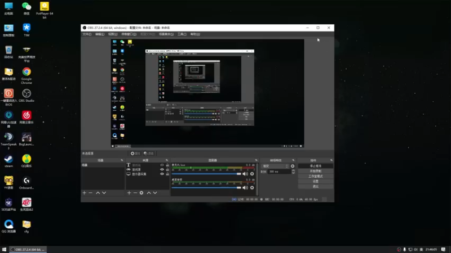Image resolution: width=451 pixels, height=253 pixels.
Task: Open Settings from Controls panel
Action: click(316, 181)
